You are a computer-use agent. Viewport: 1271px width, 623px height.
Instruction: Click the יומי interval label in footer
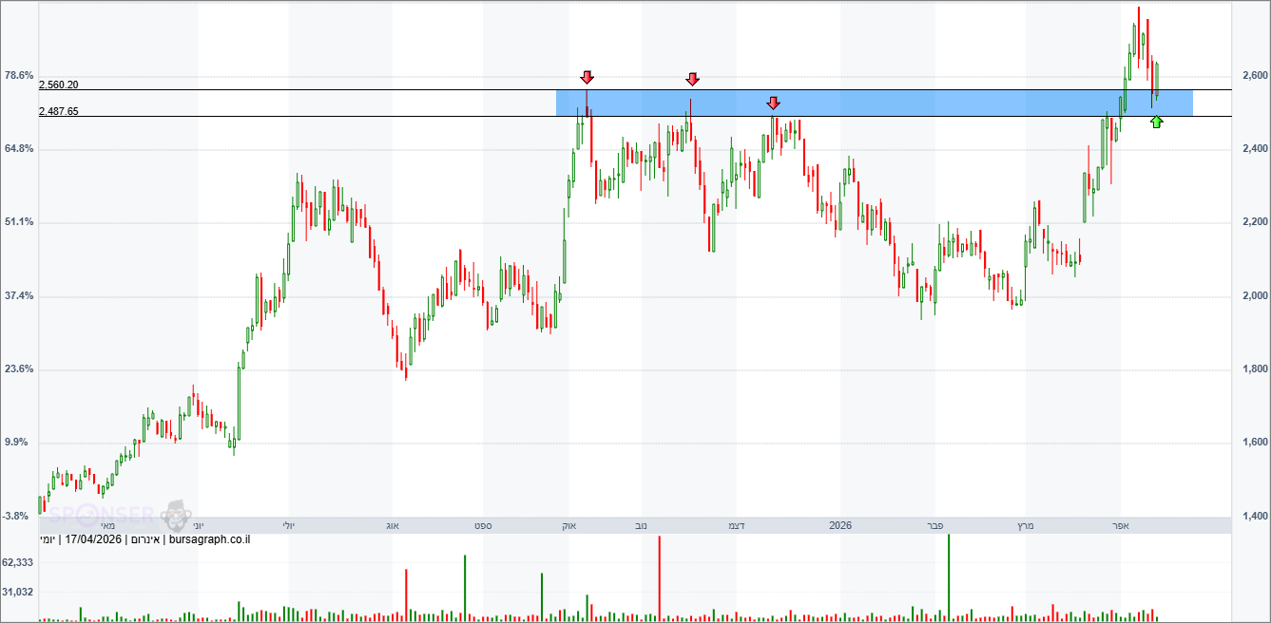(x=47, y=539)
